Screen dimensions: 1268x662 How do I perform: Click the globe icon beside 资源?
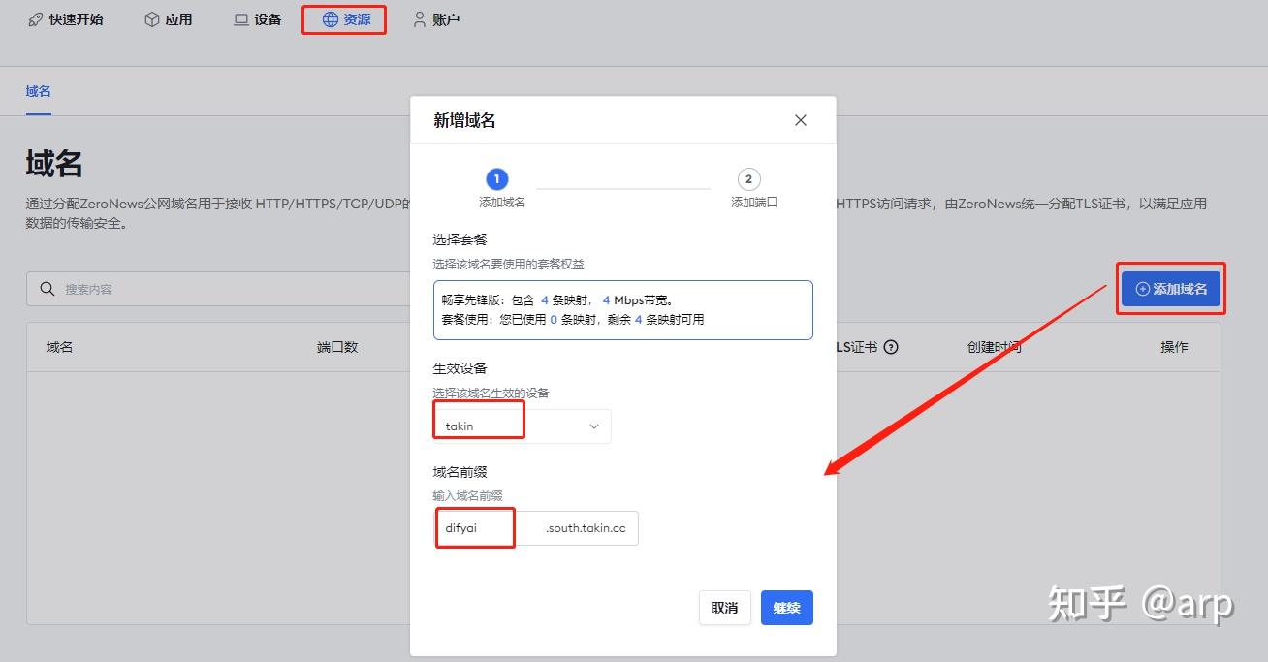331,19
